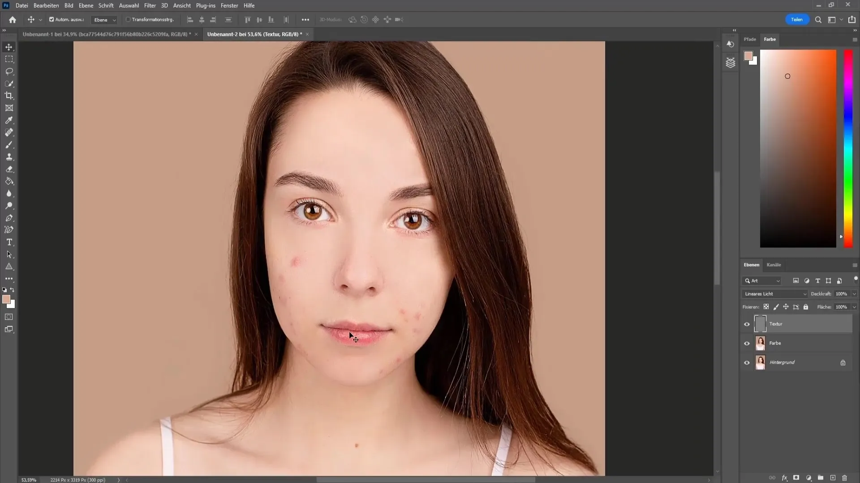860x483 pixels.
Task: Open the Datei menu
Action: coord(21,5)
